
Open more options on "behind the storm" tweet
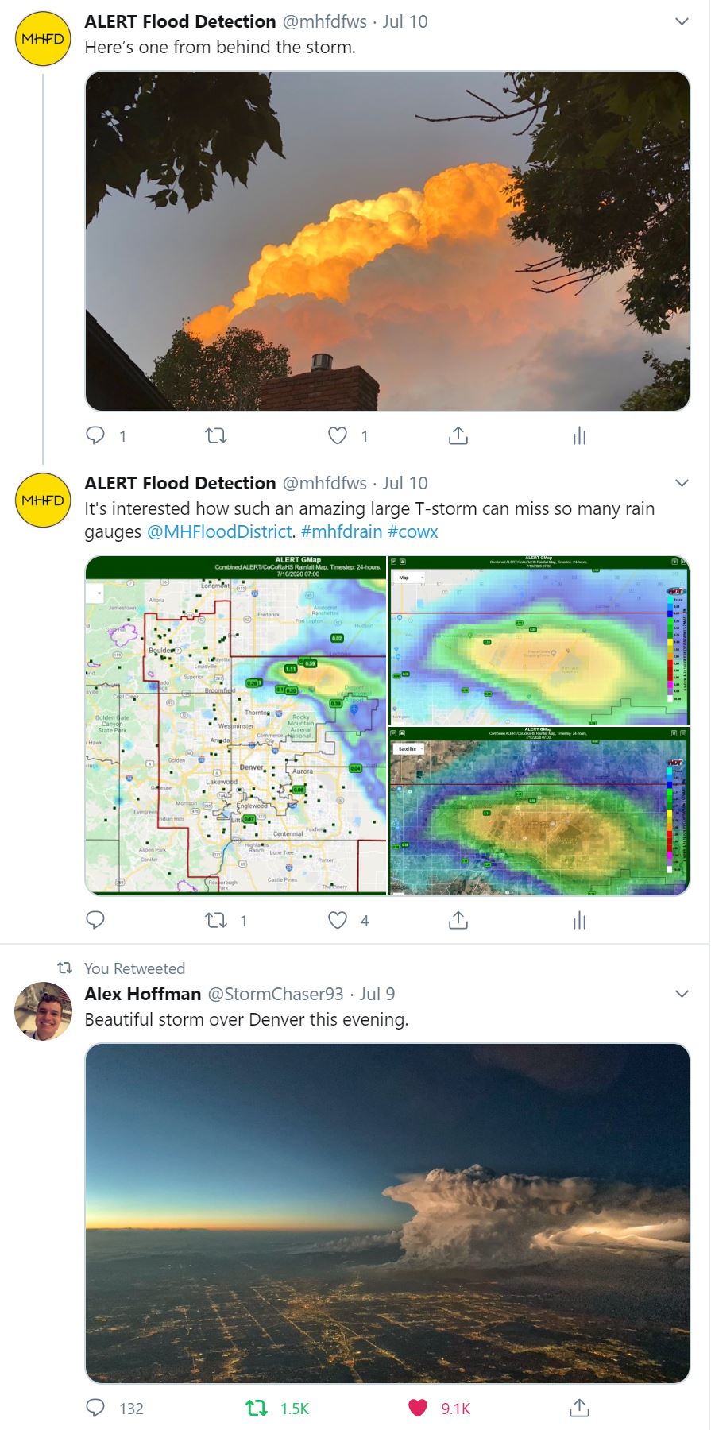[681, 21]
